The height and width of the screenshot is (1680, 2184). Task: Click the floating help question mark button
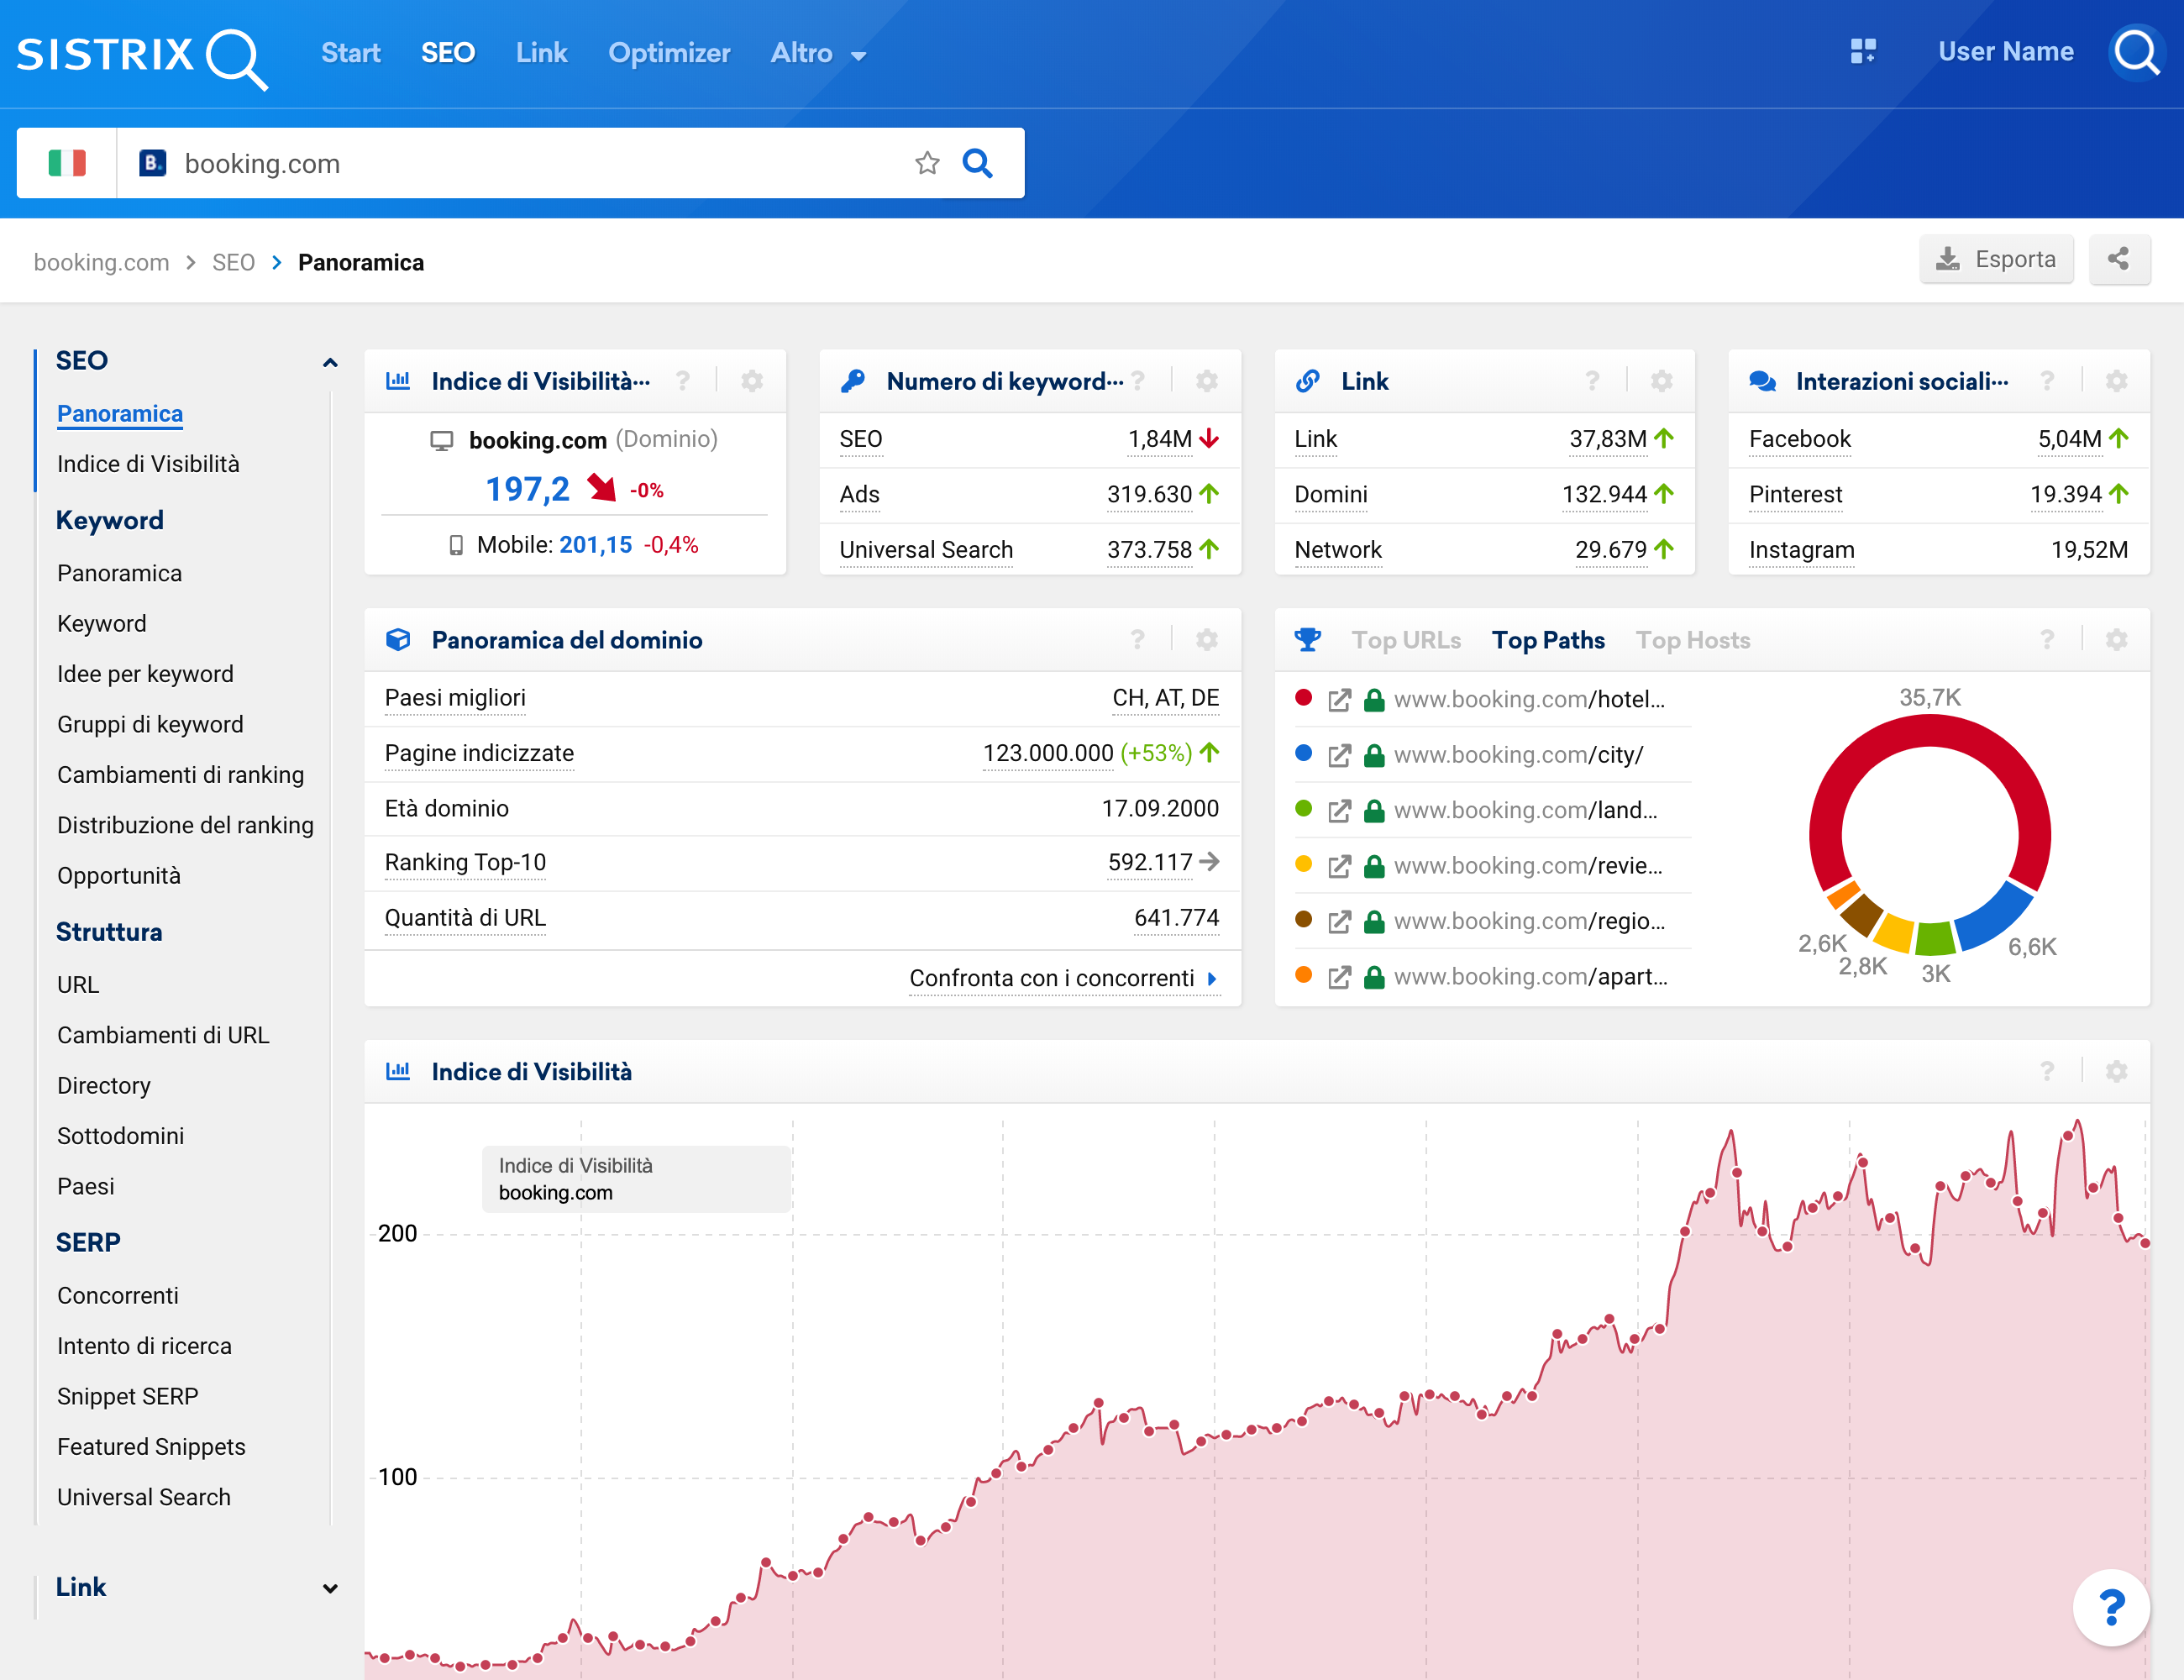[2111, 1608]
